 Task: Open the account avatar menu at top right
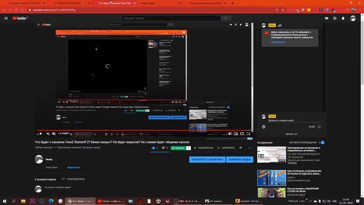[353, 18]
